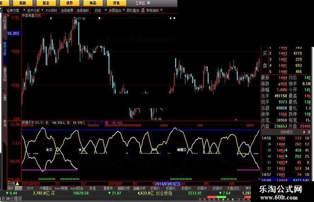Screen dimensions: 314x202
Task: Click the envelope icon beside 工作区
Action: (149, 3)
